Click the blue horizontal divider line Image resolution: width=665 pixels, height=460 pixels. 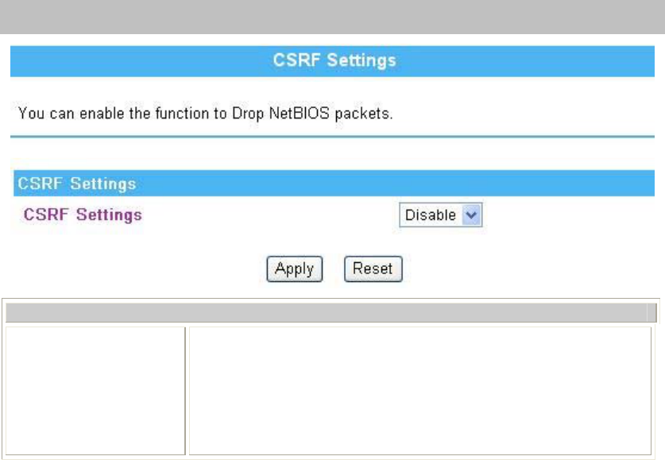[332, 137]
